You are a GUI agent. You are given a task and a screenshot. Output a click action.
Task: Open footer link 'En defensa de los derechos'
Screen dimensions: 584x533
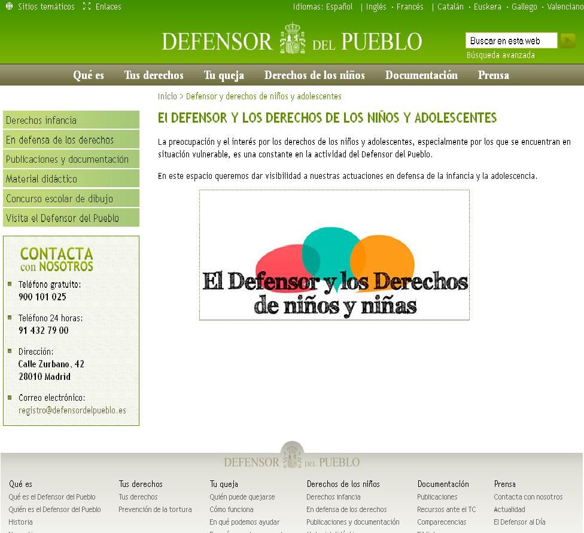pyautogui.click(x=346, y=510)
